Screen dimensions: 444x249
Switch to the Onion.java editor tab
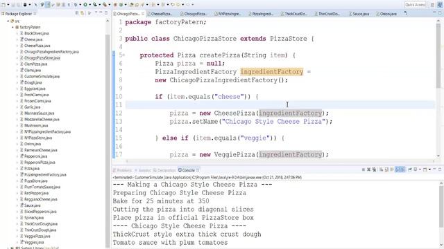click(388, 14)
